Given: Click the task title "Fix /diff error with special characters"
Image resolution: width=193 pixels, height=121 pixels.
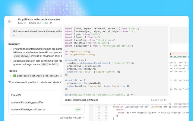Looking at the screenshot, I should click(x=40, y=19).
